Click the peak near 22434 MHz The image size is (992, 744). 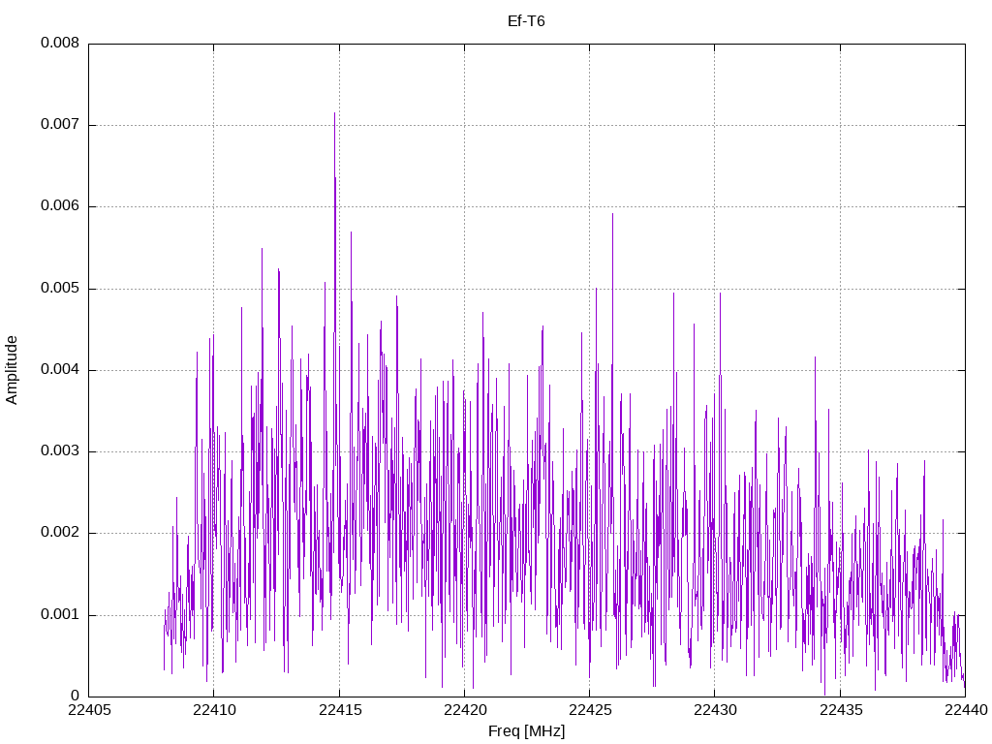[x=815, y=358]
